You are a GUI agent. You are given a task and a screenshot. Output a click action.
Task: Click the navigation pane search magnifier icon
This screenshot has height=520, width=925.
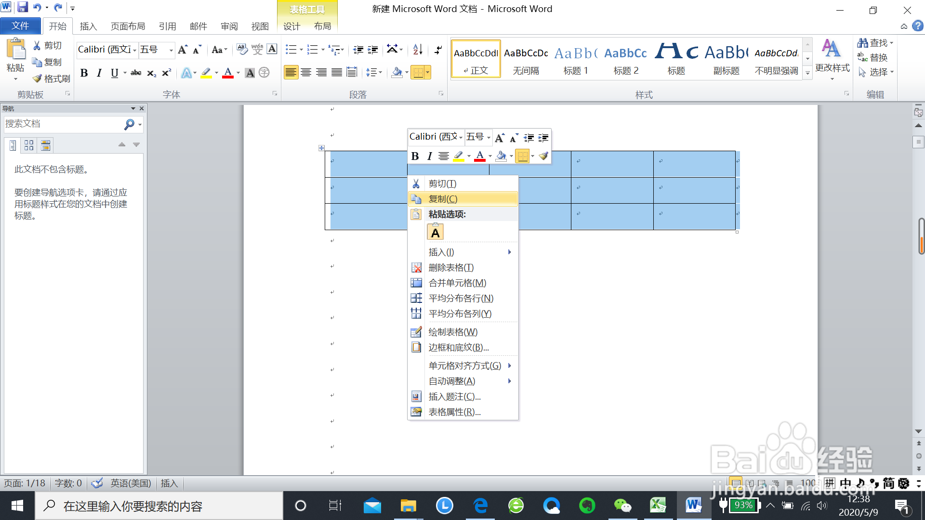click(129, 124)
